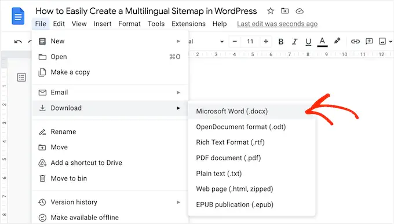Increase font size with plus button
Viewport: 394px width, 224px height.
point(266,42)
